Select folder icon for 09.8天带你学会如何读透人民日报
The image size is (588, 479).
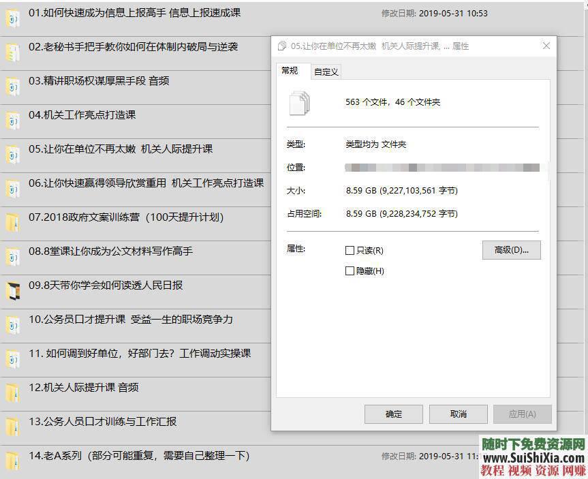[x=12, y=291]
